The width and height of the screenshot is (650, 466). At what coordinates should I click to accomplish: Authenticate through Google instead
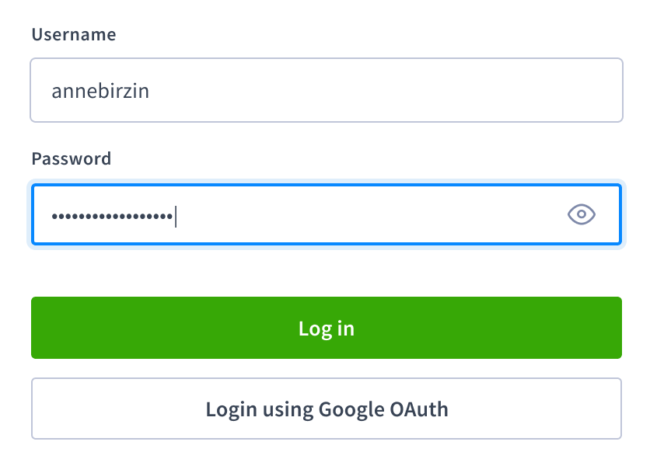[326, 409]
